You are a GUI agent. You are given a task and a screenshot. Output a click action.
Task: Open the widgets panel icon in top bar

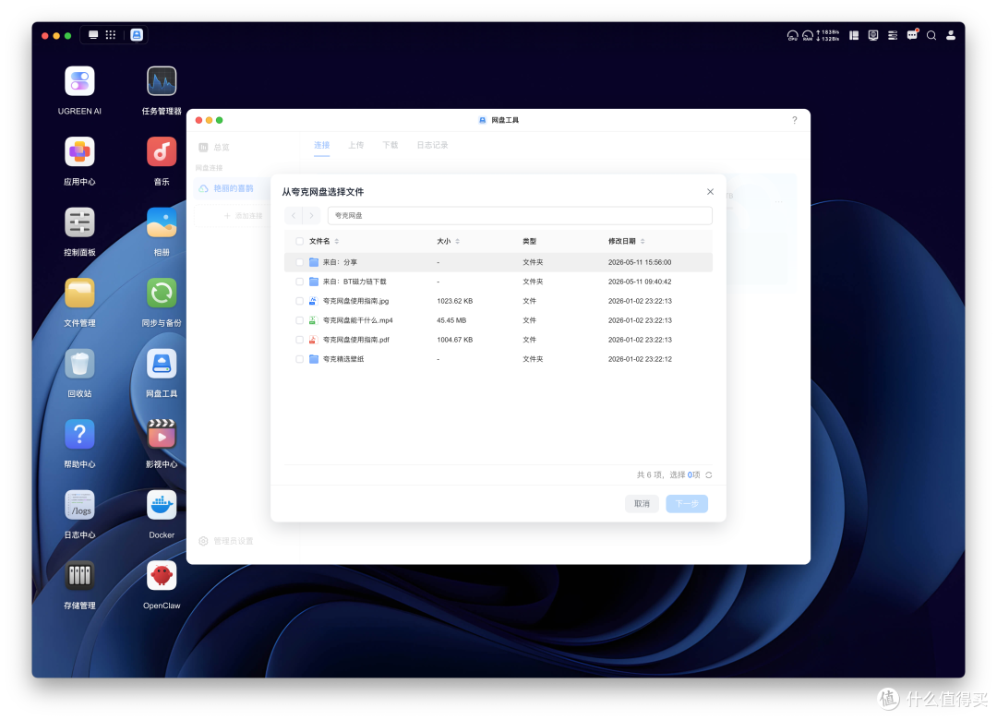pyautogui.click(x=854, y=36)
